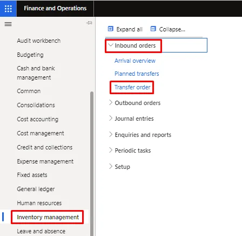Click the Expand all plus icon
The image size is (242, 236).
[110, 29]
